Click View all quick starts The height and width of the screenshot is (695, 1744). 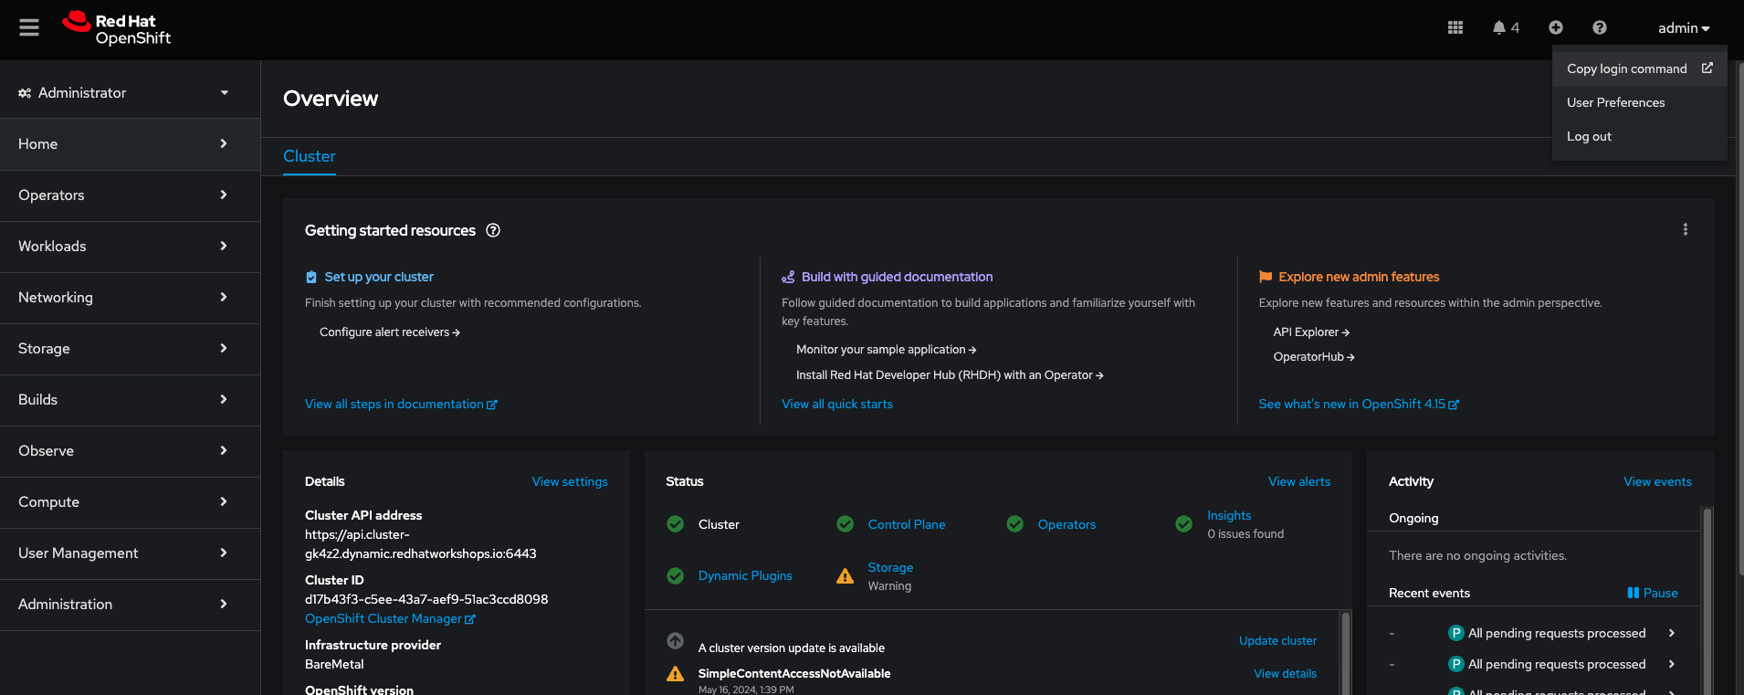(837, 404)
